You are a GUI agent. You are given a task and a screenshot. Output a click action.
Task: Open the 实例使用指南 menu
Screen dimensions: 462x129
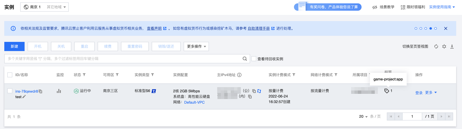(x=442, y=7)
